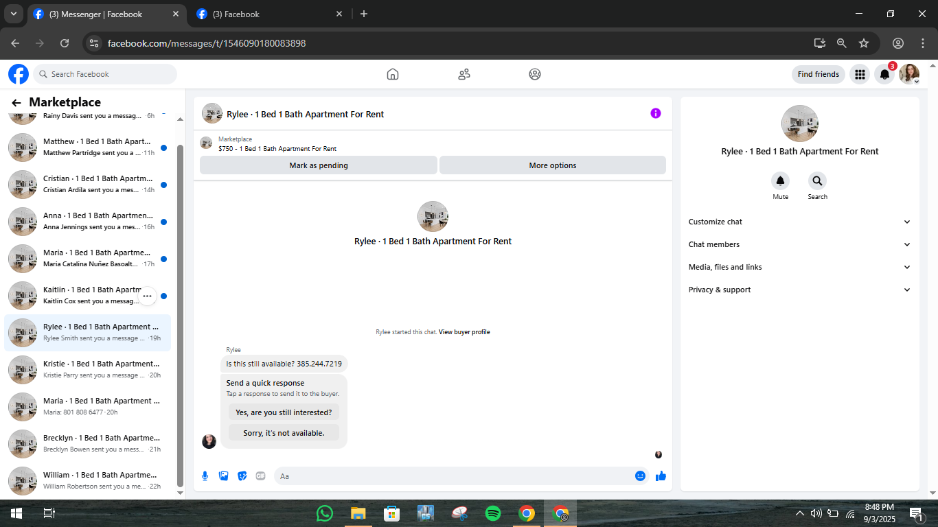This screenshot has height=527, width=938.
Task: Expand Media, files and links section
Action: point(800,267)
